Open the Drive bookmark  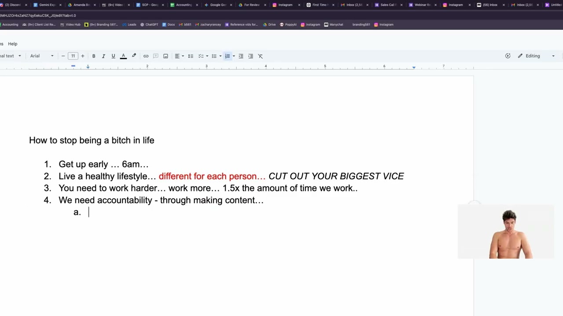click(x=269, y=25)
